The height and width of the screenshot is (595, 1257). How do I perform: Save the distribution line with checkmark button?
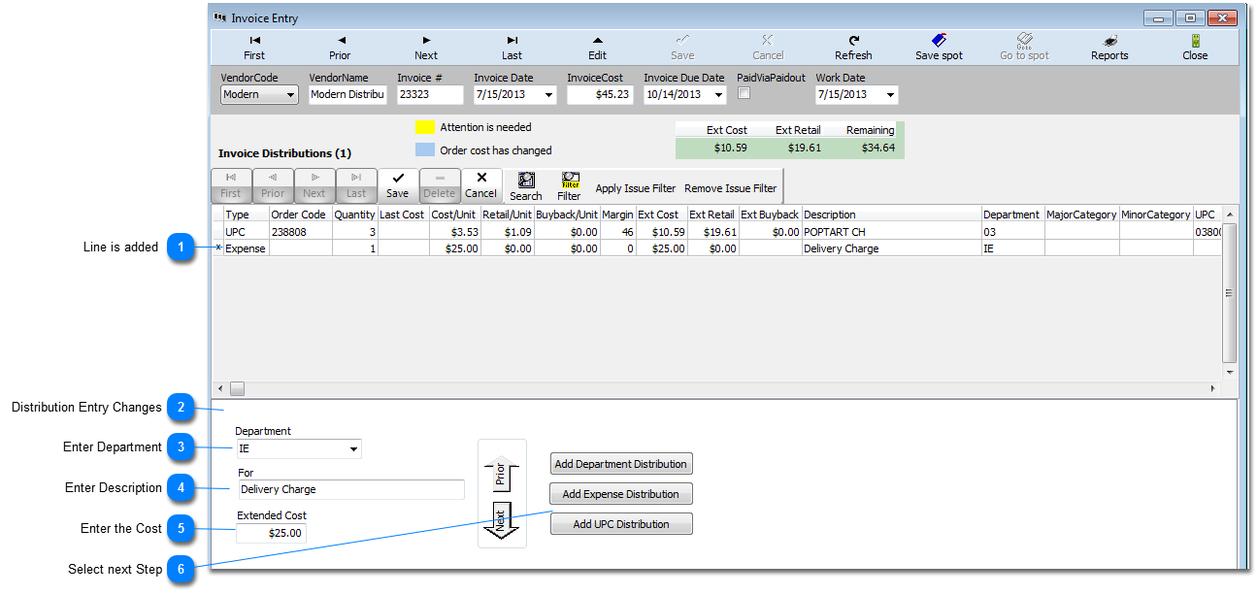point(397,185)
